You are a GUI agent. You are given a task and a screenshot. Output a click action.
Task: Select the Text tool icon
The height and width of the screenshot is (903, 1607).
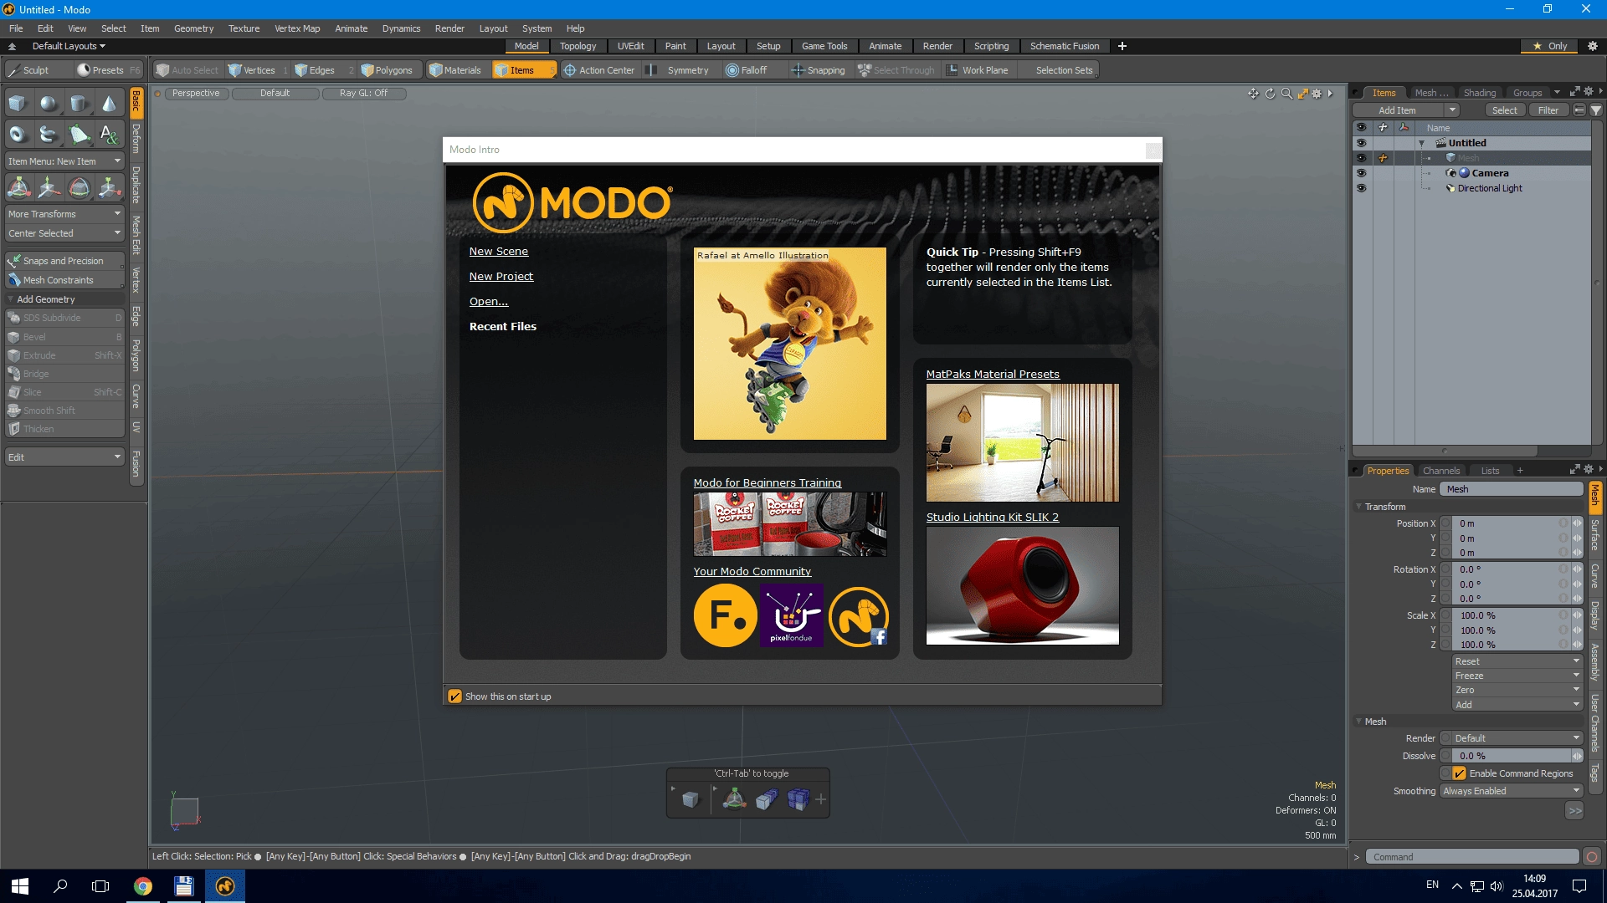coord(109,134)
